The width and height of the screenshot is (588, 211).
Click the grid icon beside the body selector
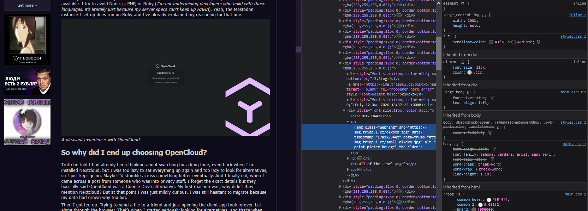coord(456,144)
